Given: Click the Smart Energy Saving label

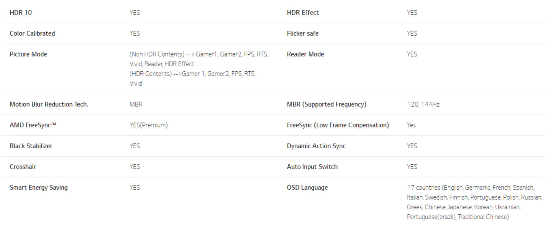Looking at the screenshot, I should (x=39, y=188).
